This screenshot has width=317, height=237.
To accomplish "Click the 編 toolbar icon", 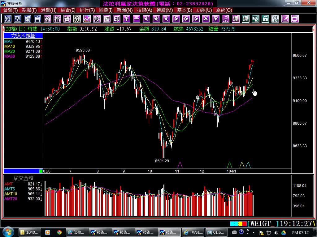I will click(x=28, y=19).
